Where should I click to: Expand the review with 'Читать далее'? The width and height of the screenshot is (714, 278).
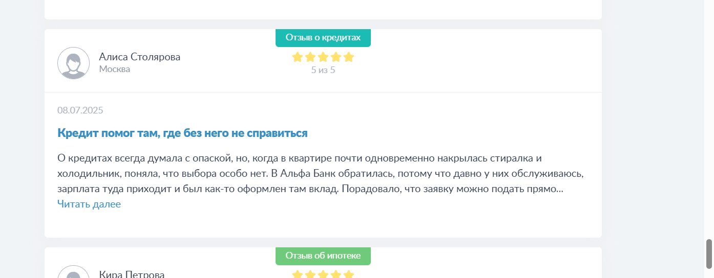[x=89, y=204]
